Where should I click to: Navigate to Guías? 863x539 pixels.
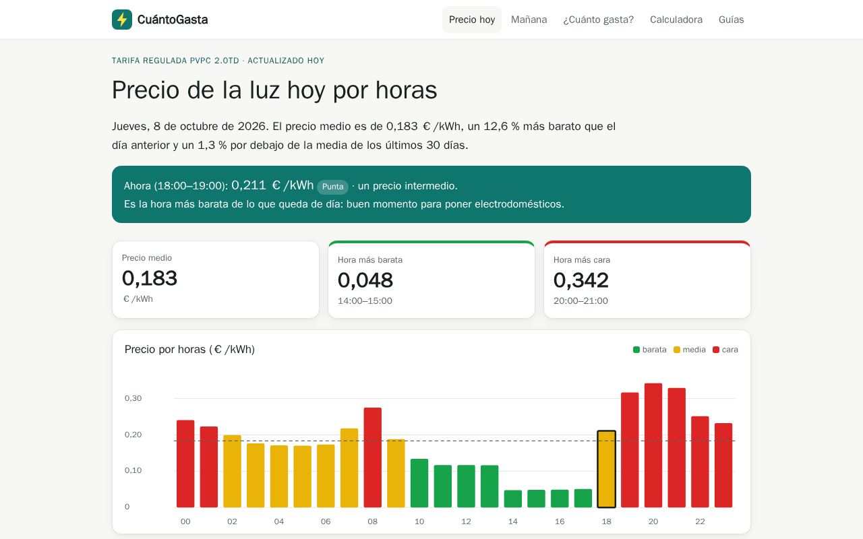click(x=732, y=20)
